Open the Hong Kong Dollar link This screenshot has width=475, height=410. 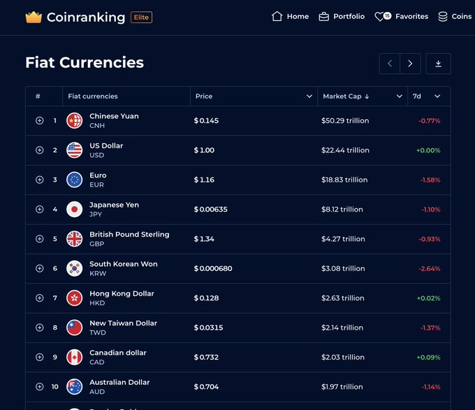point(122,294)
